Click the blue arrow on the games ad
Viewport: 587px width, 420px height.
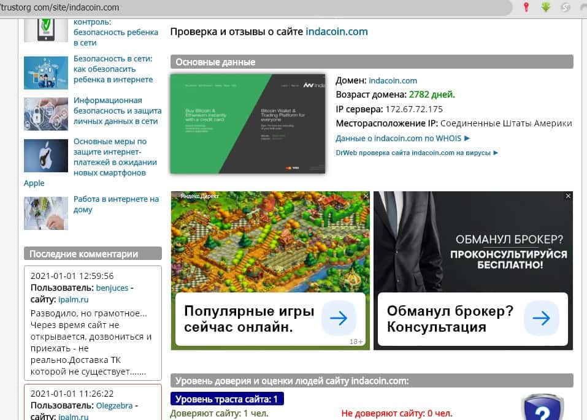338,318
